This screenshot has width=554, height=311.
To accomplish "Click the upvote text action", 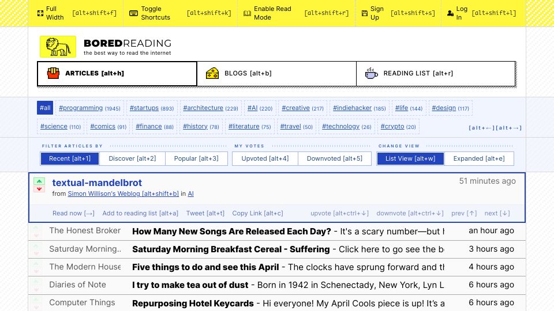I will [339, 213].
